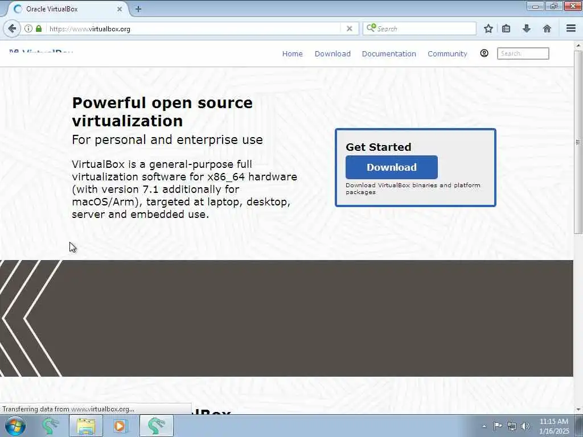Open the Windows Start menu

(x=15, y=426)
